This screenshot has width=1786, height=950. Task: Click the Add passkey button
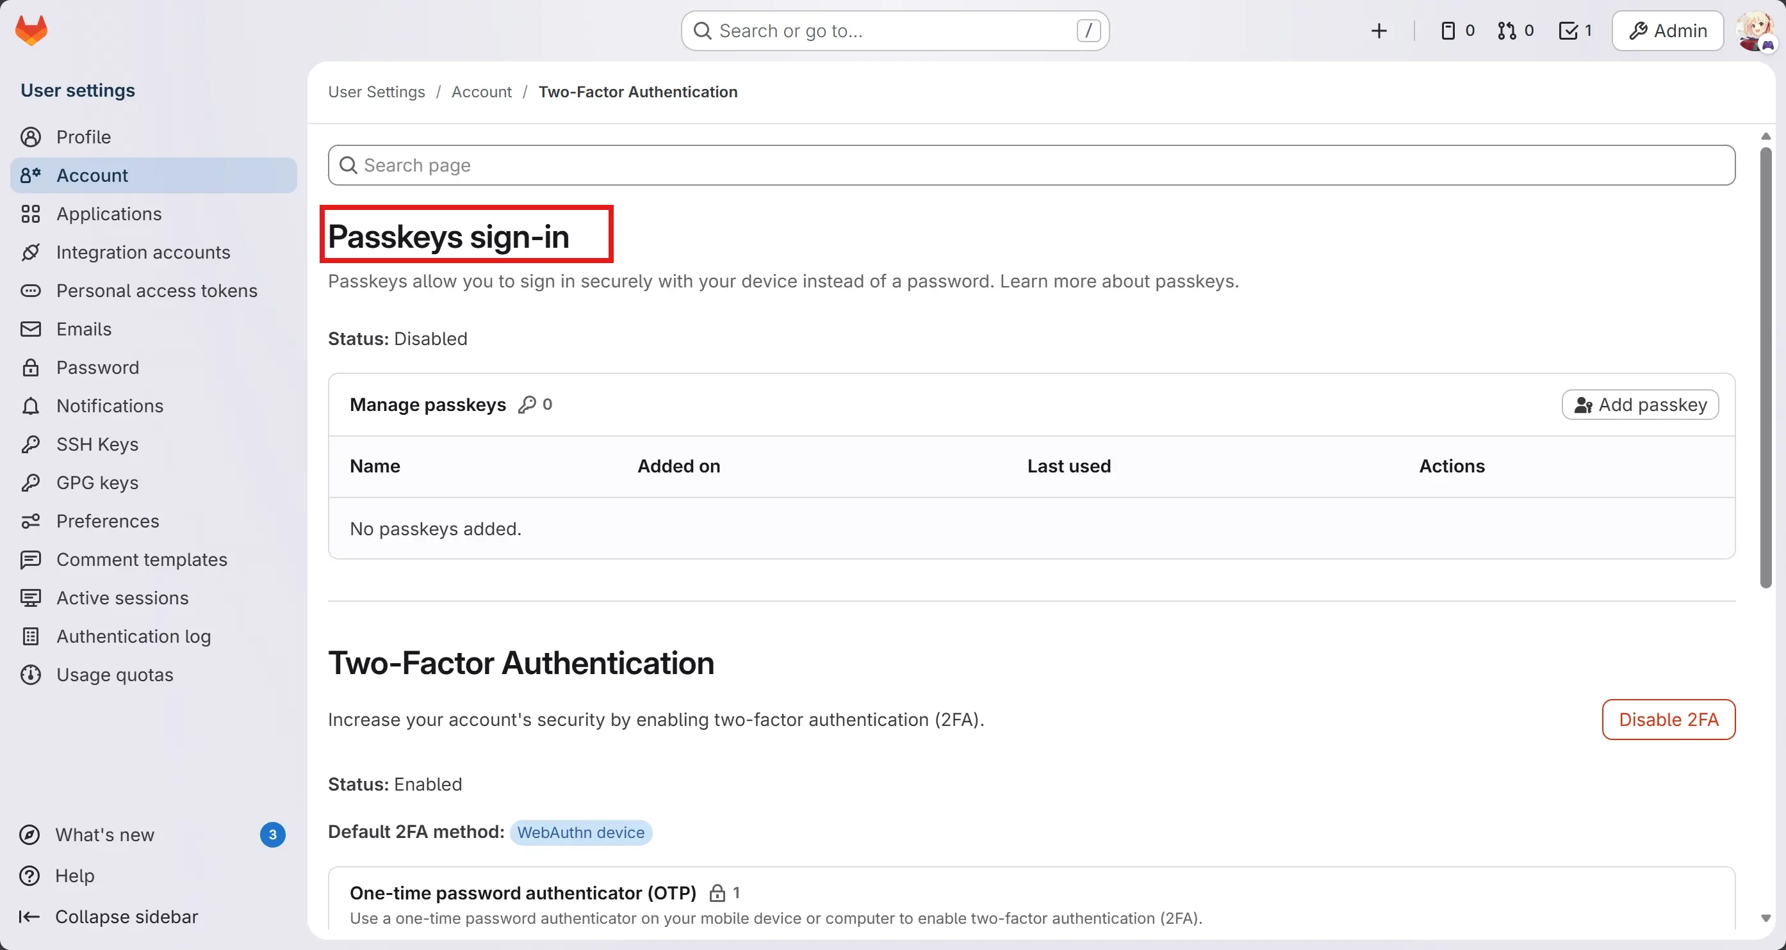coord(1640,405)
